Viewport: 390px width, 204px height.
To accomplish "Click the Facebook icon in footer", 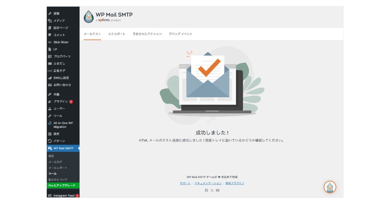I will 206,190.
